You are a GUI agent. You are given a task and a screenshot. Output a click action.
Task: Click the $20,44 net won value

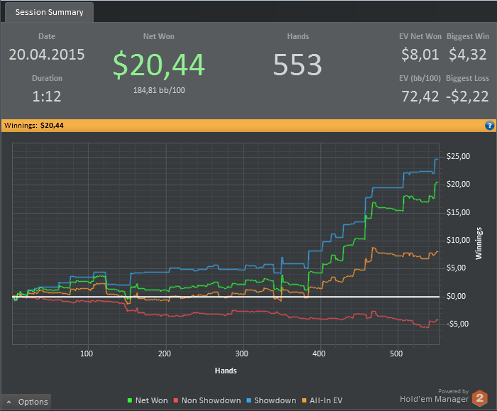click(x=159, y=65)
